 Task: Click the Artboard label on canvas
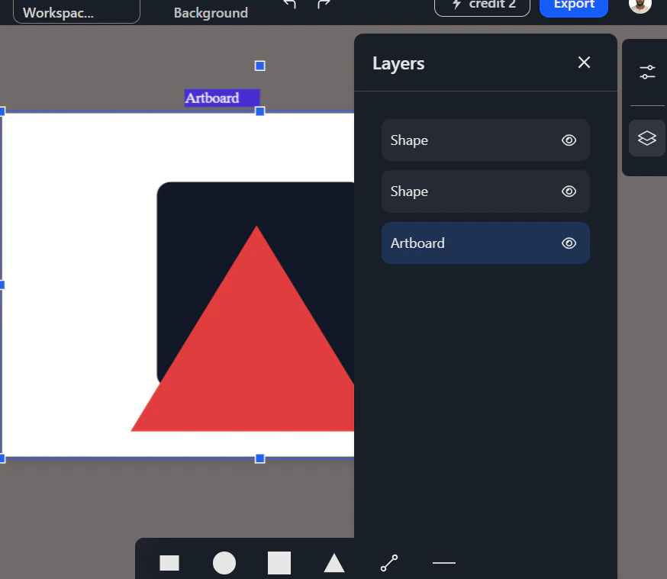221,98
